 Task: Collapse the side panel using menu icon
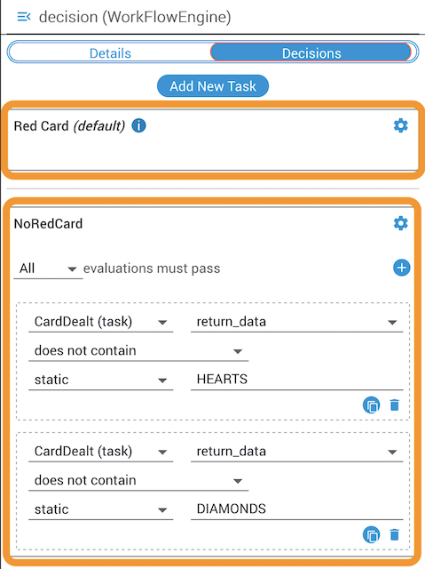24,17
